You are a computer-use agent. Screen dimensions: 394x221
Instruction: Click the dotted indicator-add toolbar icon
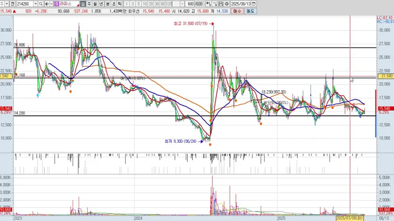[x=208, y=4]
